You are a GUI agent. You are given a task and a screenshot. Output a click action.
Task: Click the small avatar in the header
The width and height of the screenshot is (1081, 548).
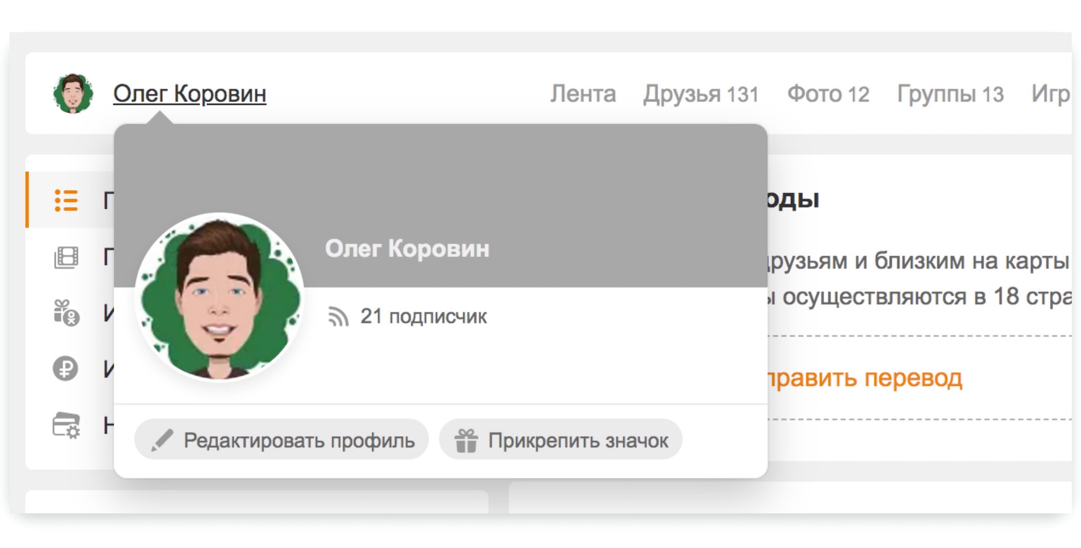tap(75, 93)
